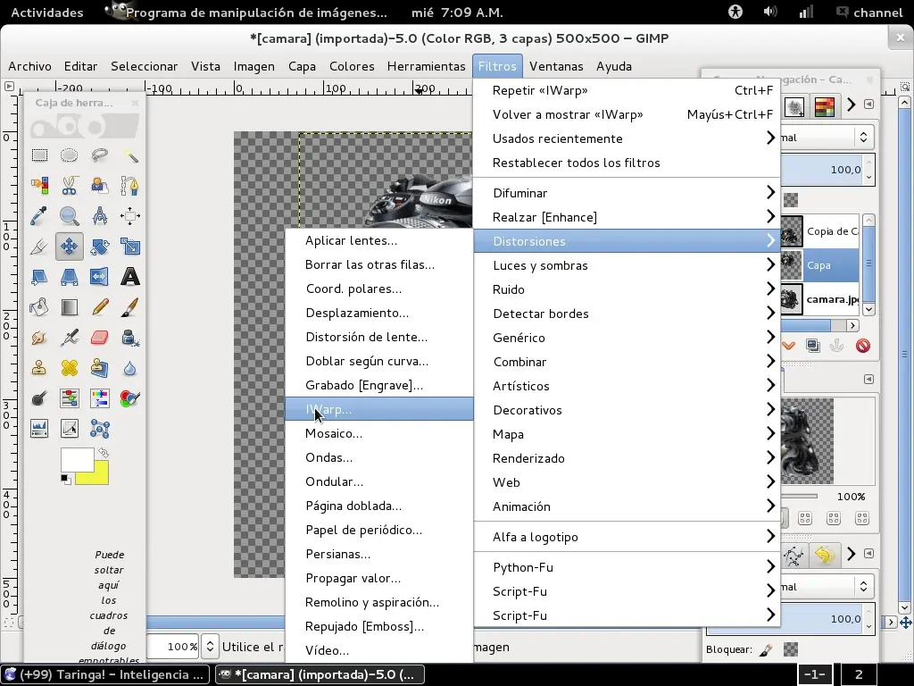This screenshot has height=686, width=914.
Task: Switch to Taringa! taskbar window
Action: pyautogui.click(x=105, y=674)
